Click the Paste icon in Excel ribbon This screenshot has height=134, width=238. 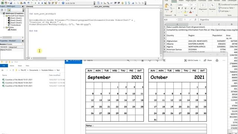coord(167,6)
